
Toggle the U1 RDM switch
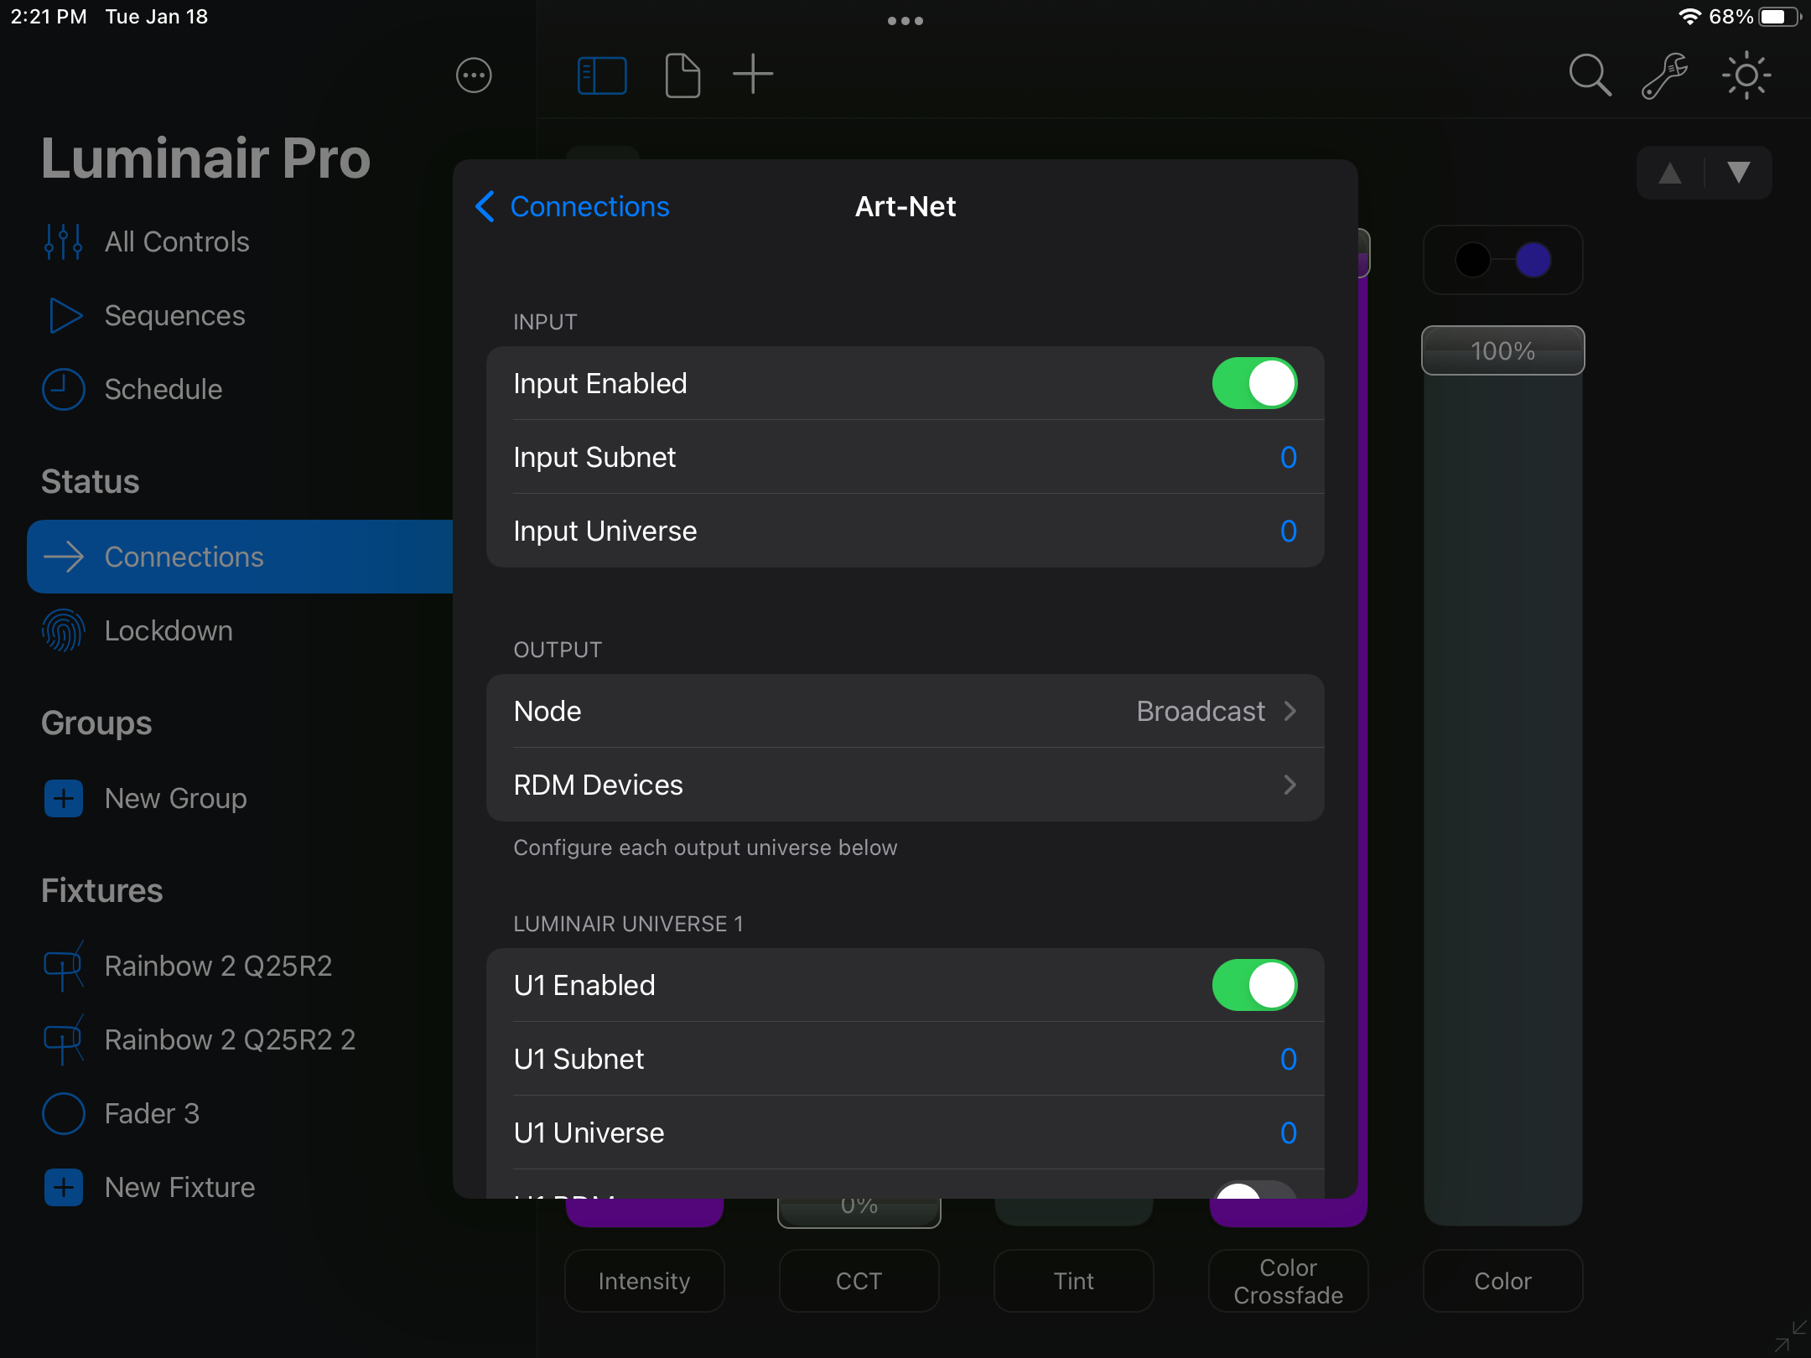tap(1254, 1189)
